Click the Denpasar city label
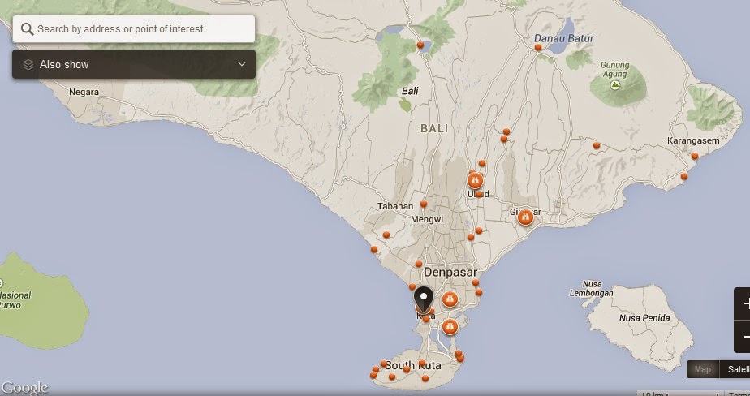The image size is (750, 396). click(x=450, y=273)
